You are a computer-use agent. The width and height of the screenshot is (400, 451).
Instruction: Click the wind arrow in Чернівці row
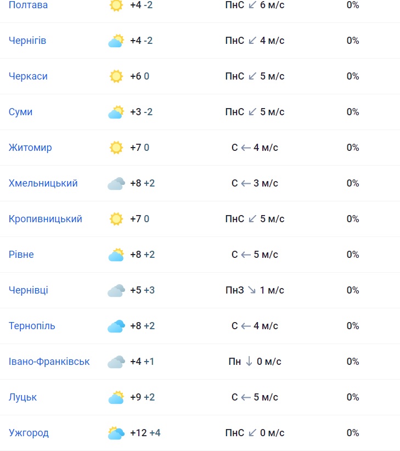coord(252,290)
